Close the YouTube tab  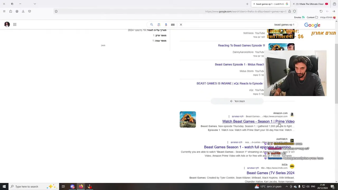click(294, 4)
